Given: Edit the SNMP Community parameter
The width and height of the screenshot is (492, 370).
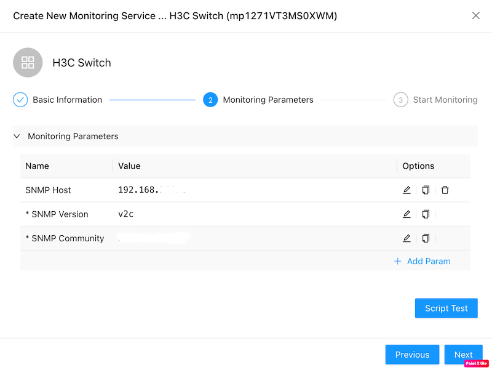Looking at the screenshot, I should [x=407, y=238].
